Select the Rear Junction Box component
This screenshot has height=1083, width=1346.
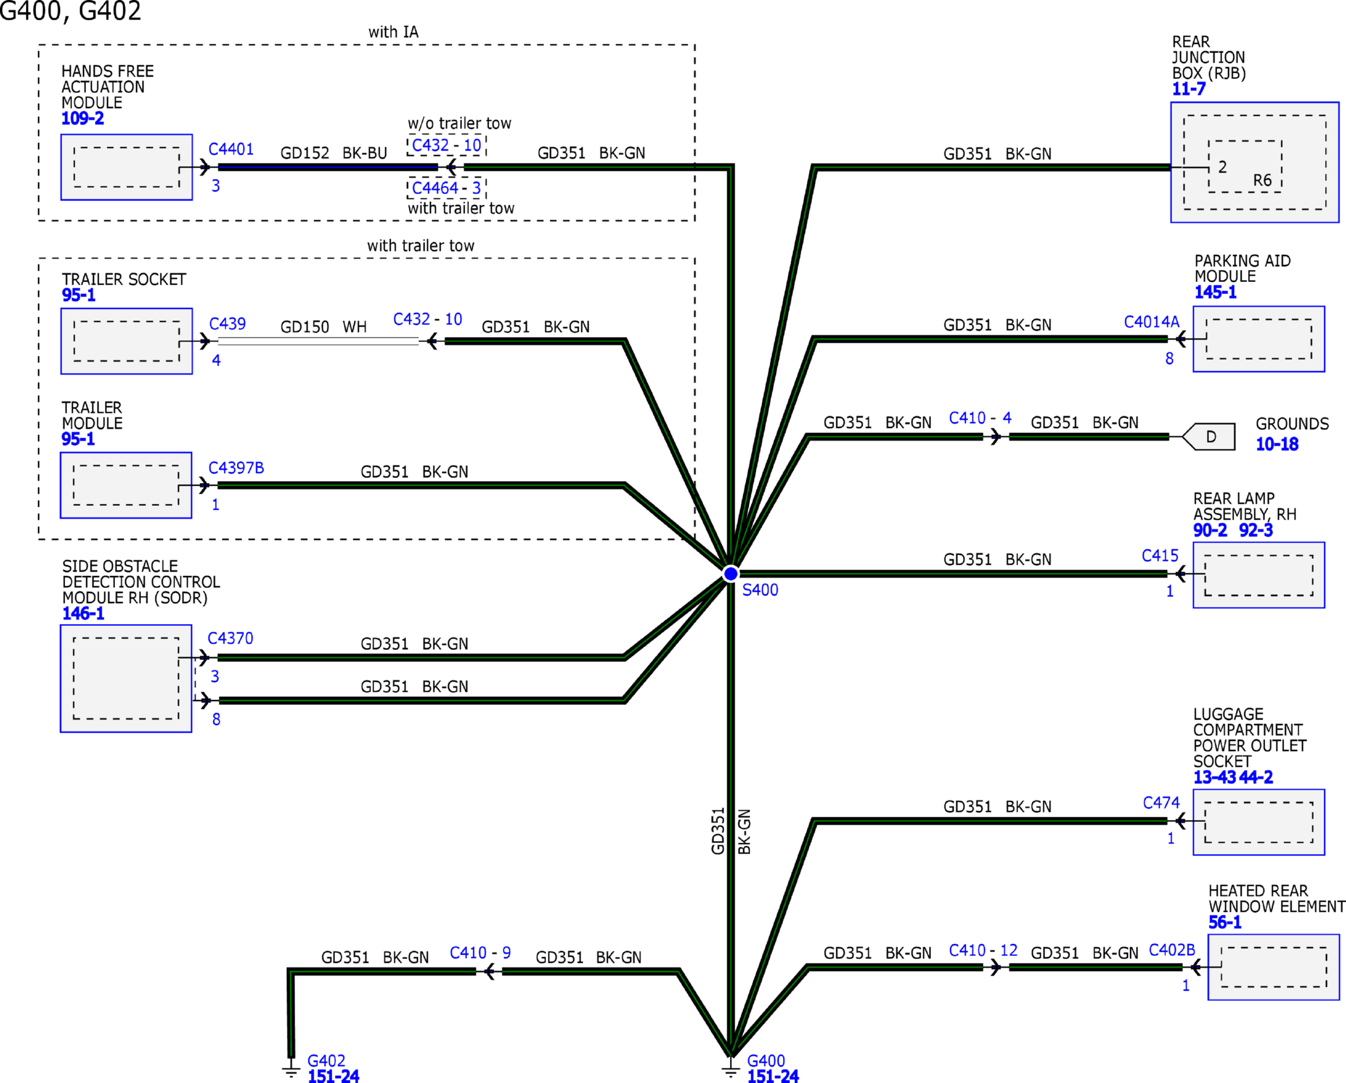tap(1254, 162)
